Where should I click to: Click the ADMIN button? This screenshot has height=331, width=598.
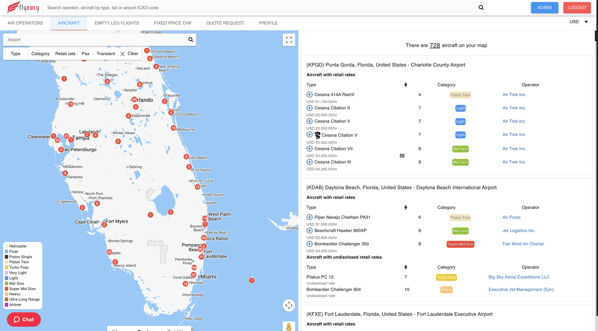pos(545,8)
